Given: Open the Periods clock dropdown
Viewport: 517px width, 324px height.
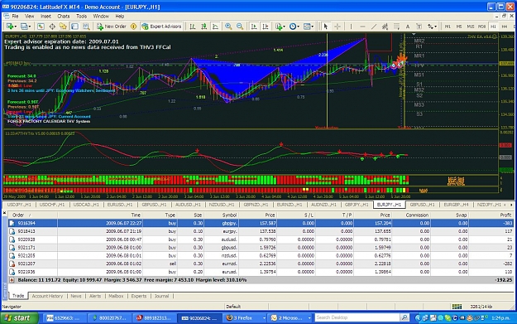Looking at the screenshot, I should [x=294, y=27].
